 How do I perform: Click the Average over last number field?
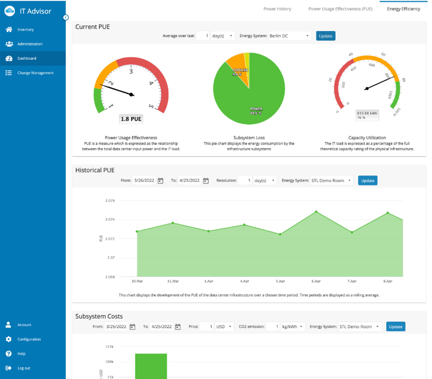coord(203,36)
